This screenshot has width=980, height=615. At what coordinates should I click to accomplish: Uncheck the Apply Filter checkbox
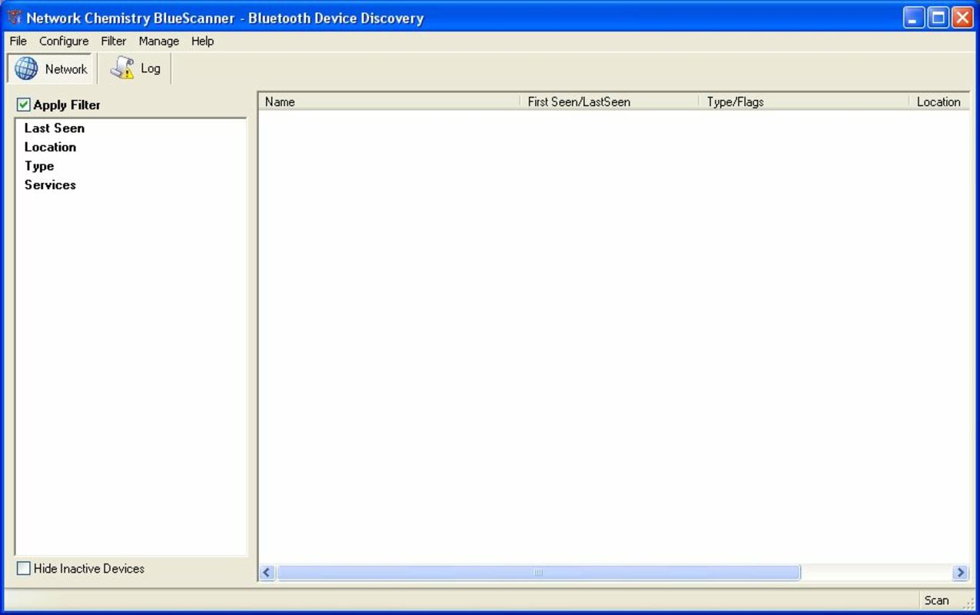24,105
